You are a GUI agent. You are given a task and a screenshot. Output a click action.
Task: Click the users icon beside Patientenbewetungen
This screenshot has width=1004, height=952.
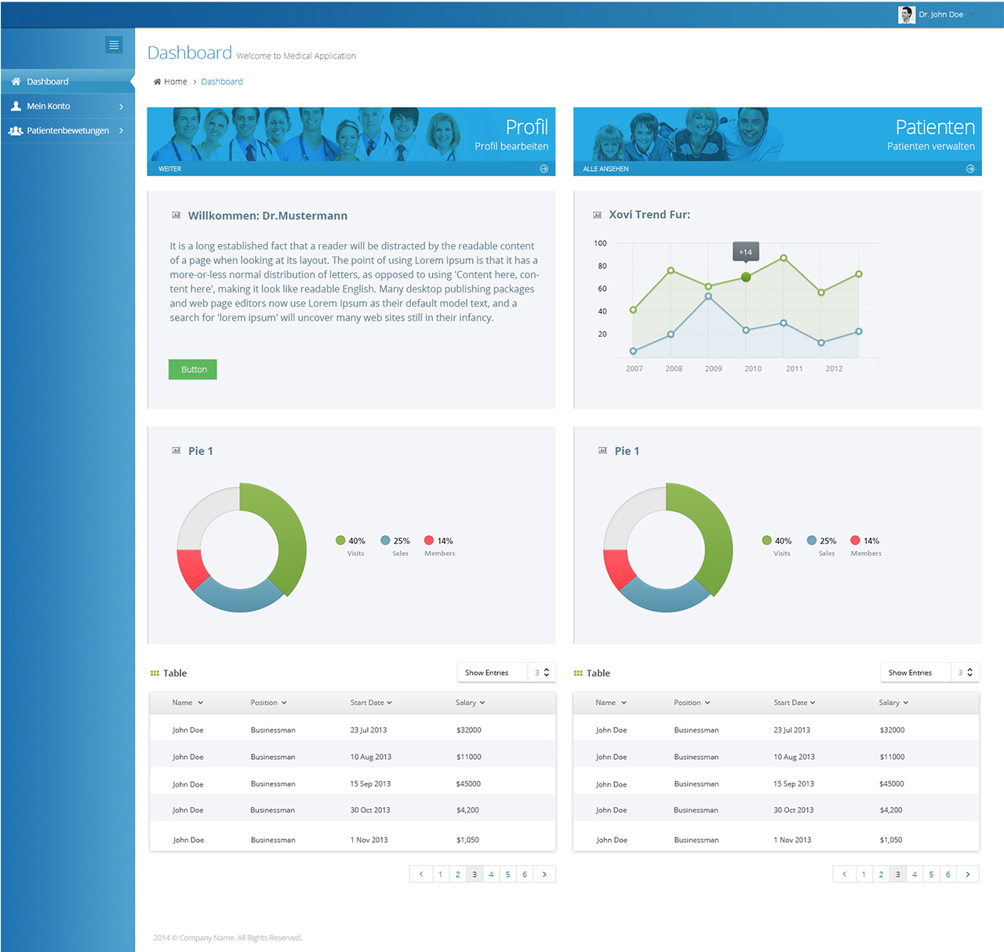pyautogui.click(x=15, y=130)
